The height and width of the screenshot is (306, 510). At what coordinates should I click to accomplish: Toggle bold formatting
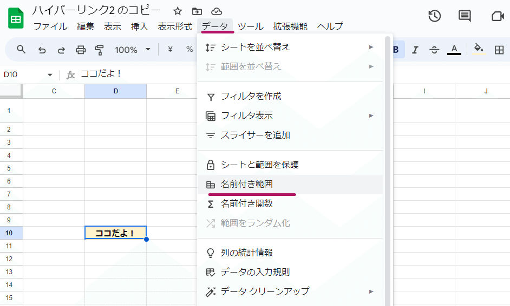[x=396, y=50]
